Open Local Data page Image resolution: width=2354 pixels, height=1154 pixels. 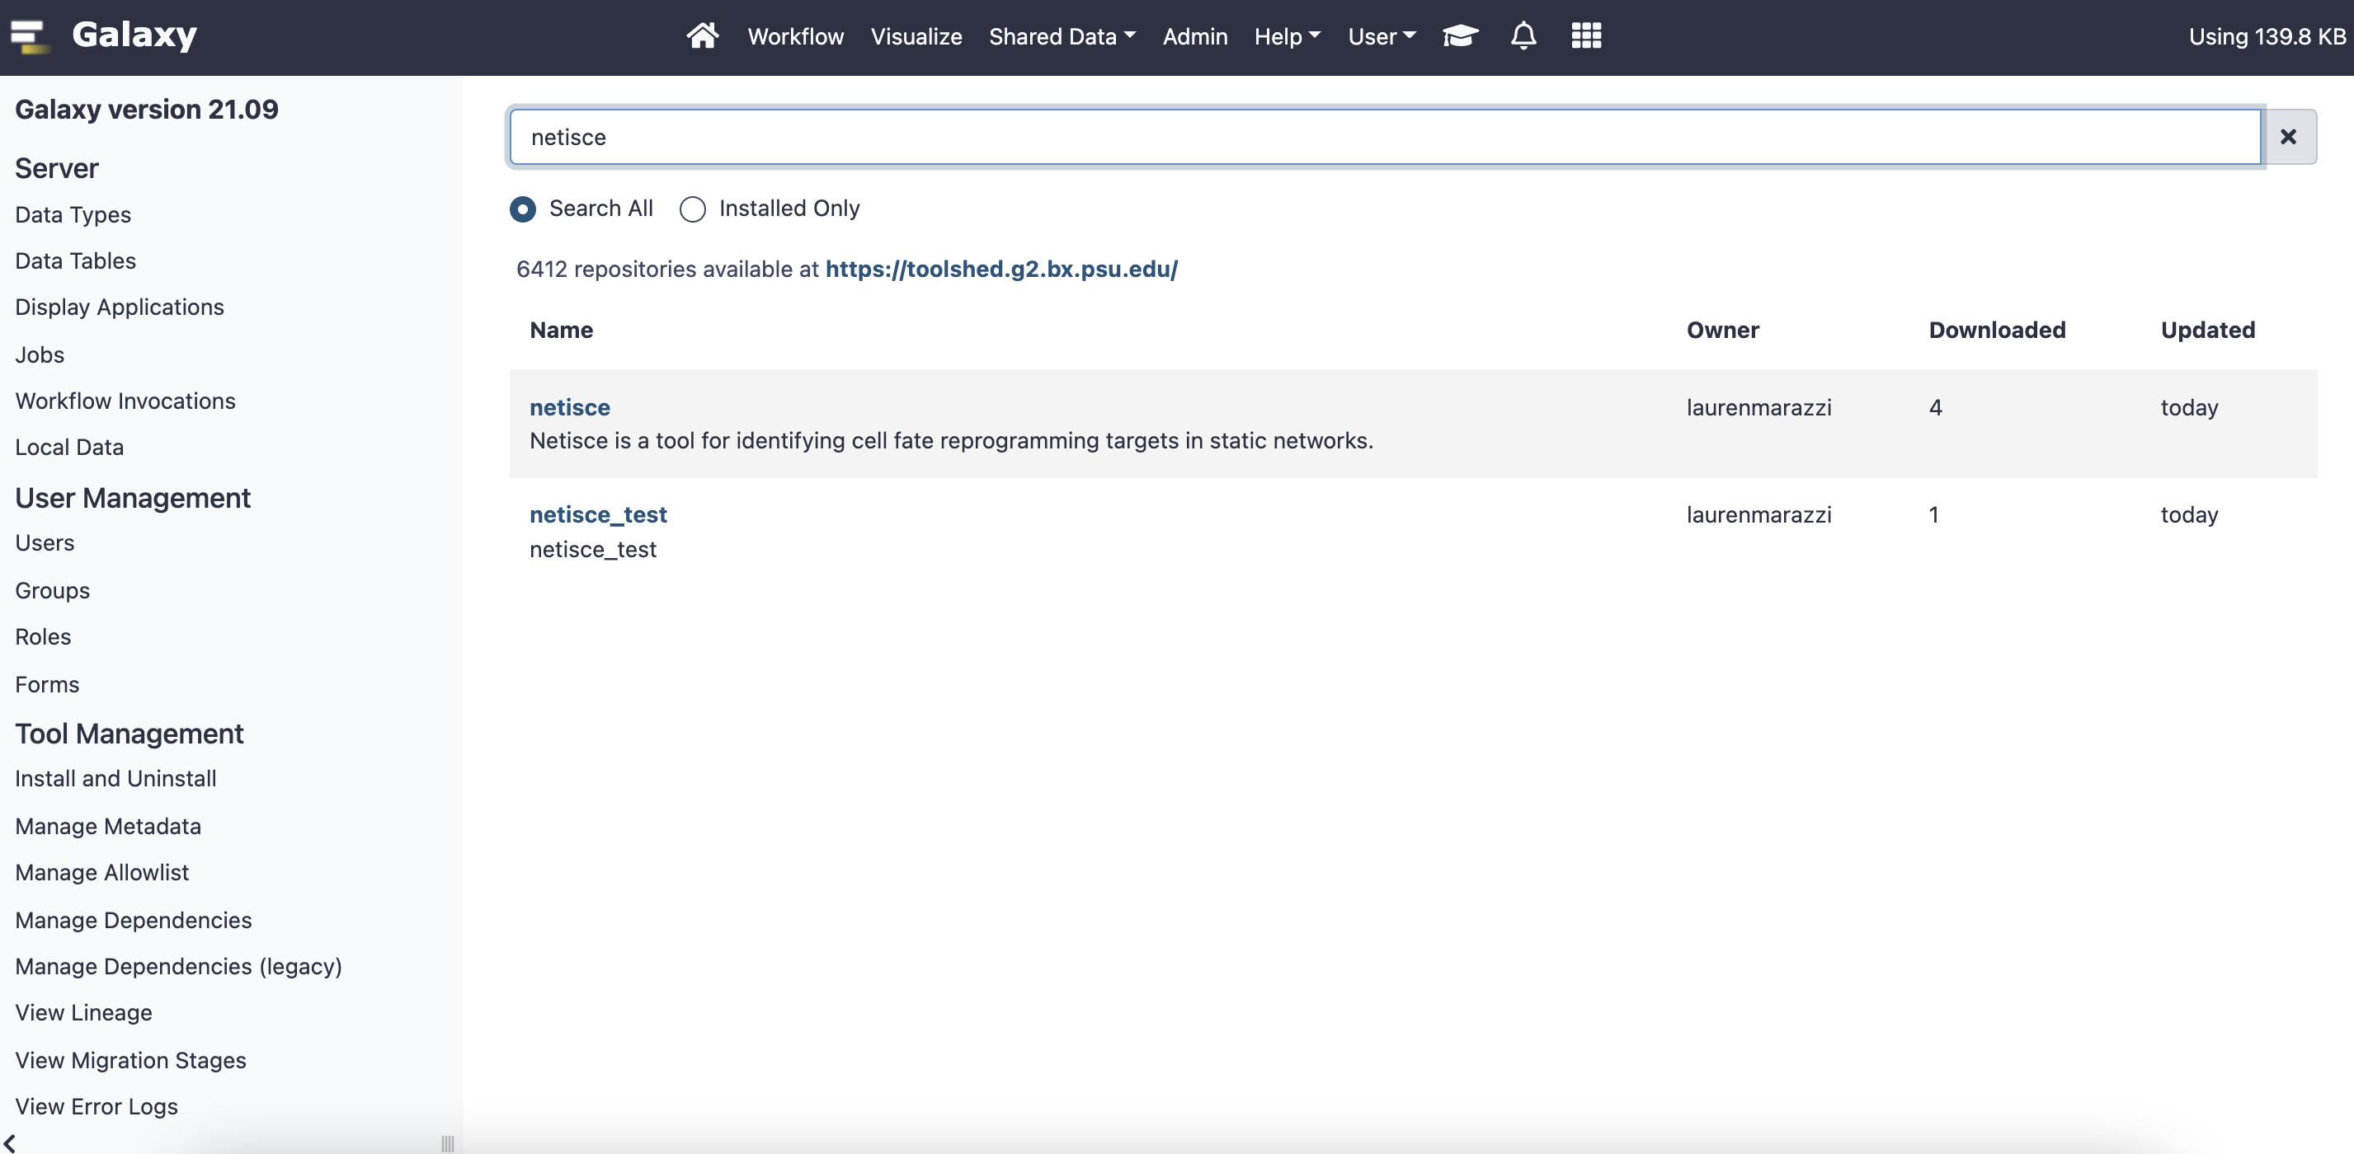coord(69,448)
